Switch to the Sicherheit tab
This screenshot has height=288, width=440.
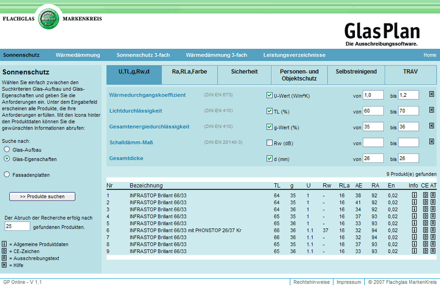[244, 75]
